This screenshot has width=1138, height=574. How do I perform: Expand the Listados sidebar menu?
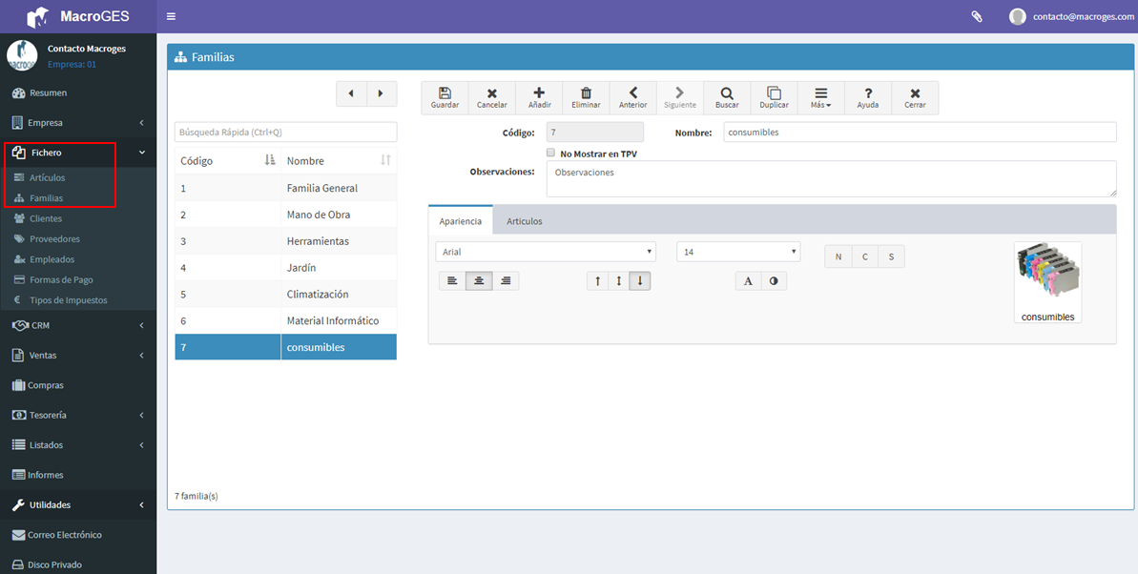77,445
